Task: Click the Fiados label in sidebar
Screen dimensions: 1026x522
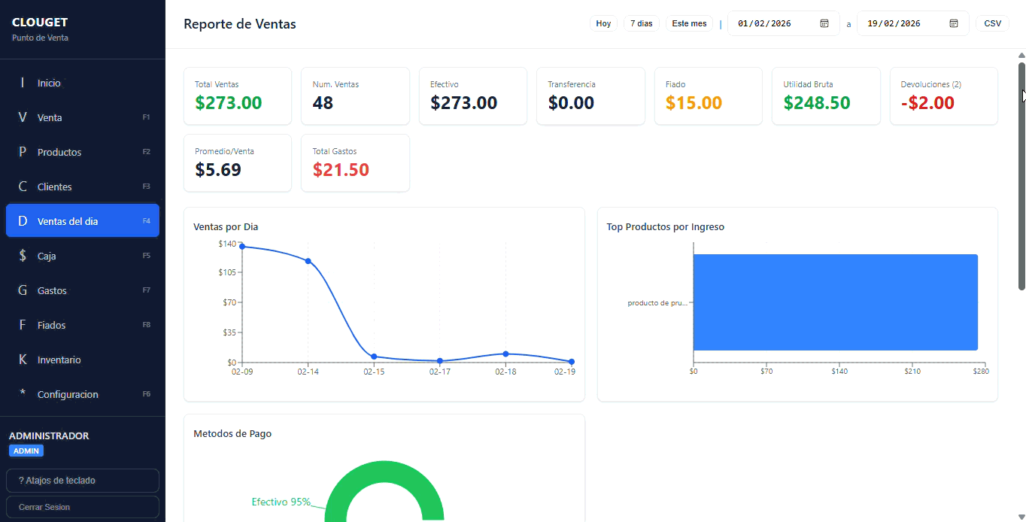Action: (52, 325)
